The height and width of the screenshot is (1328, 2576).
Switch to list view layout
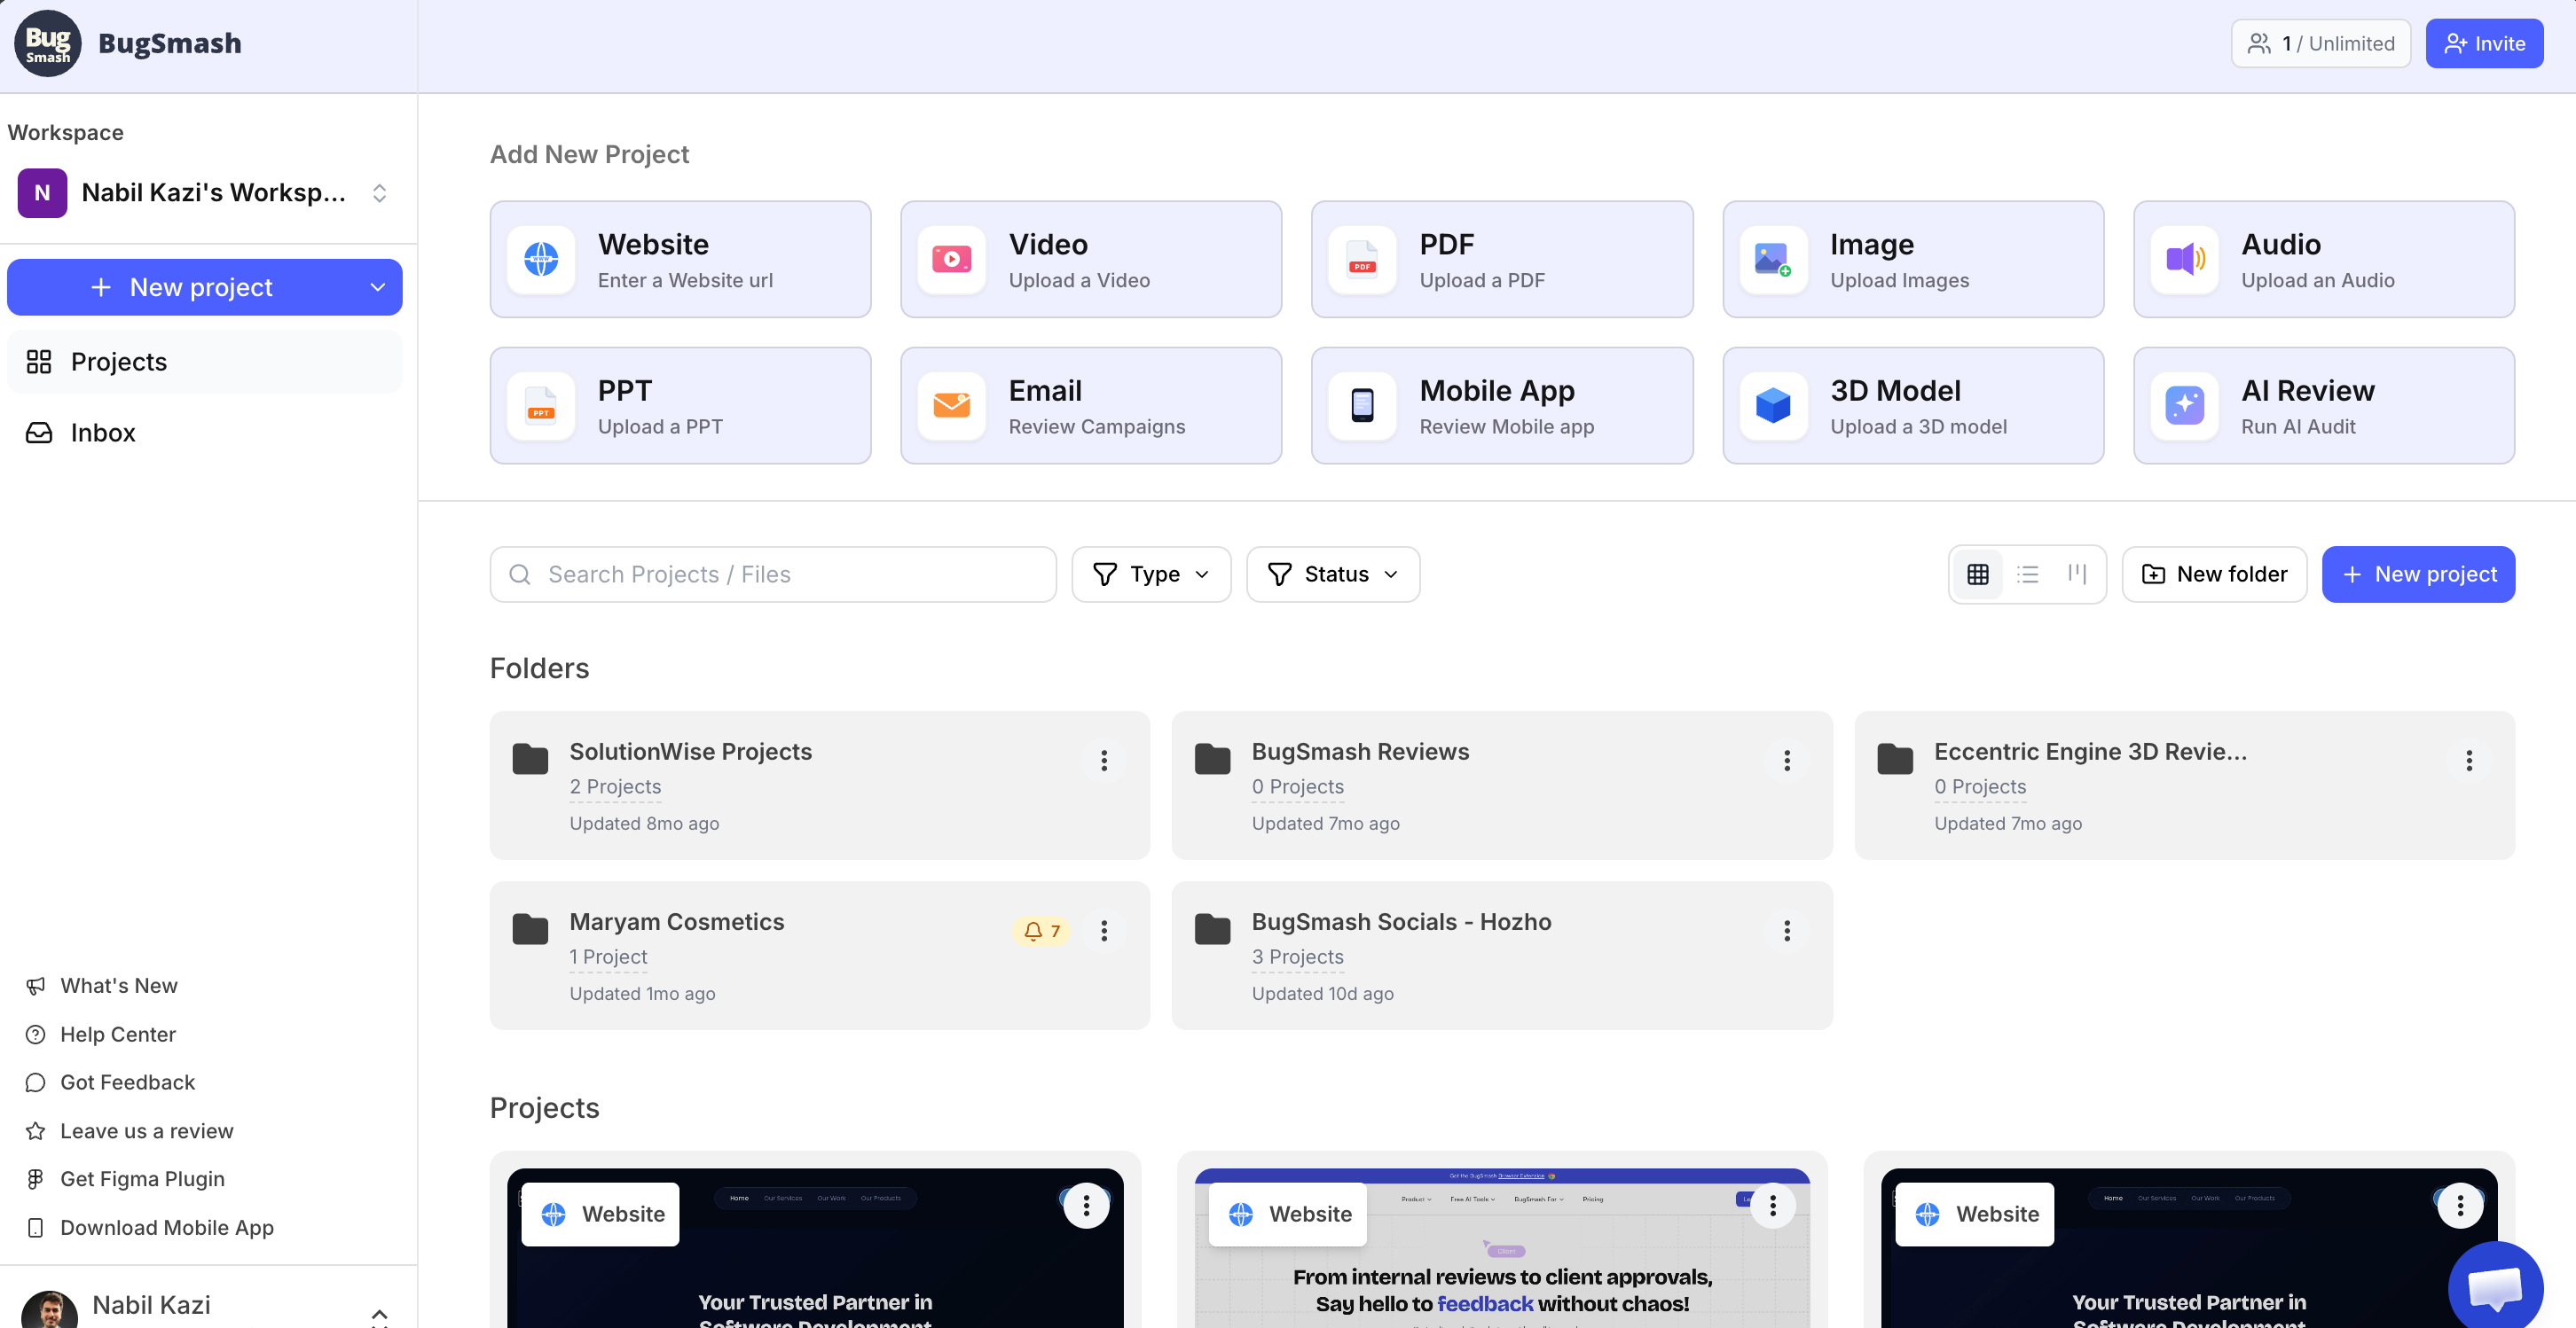click(2027, 574)
